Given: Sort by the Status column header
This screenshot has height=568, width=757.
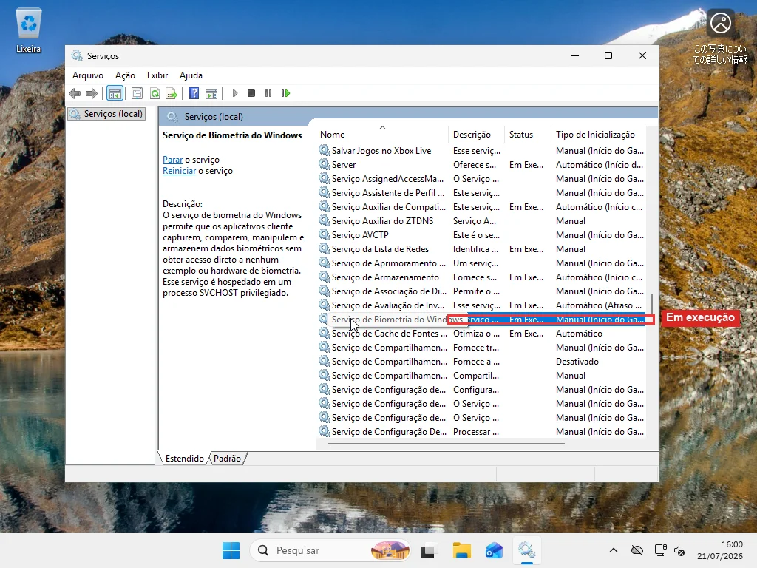Looking at the screenshot, I should click(527, 135).
